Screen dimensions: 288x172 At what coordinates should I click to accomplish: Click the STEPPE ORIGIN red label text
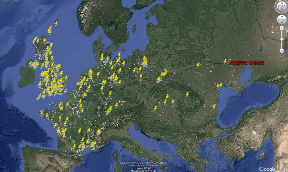[247, 63]
